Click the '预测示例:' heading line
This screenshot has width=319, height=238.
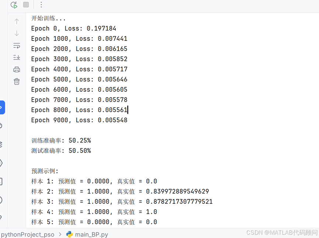[x=45, y=171]
